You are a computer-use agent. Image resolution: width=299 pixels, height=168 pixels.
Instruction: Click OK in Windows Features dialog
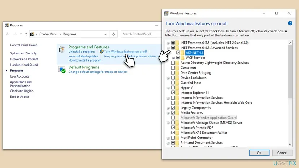259,153
